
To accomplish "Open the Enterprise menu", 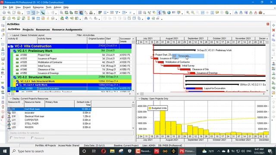I will pos(38,7).
